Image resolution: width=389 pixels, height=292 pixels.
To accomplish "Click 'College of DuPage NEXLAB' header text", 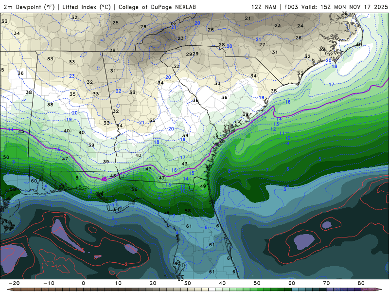I will [x=157, y=7].
